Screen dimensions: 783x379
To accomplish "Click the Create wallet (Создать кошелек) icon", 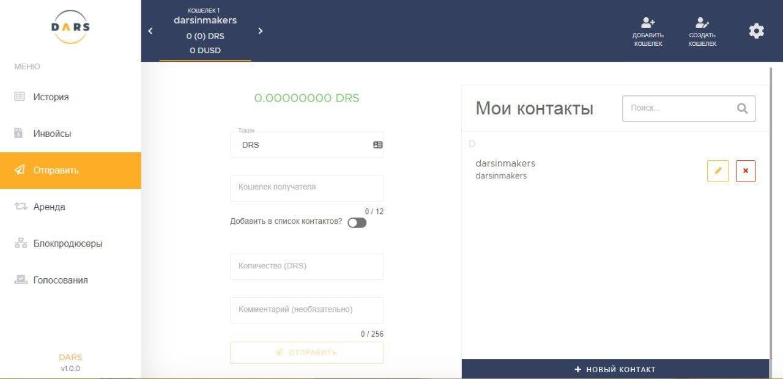I will [x=702, y=23].
